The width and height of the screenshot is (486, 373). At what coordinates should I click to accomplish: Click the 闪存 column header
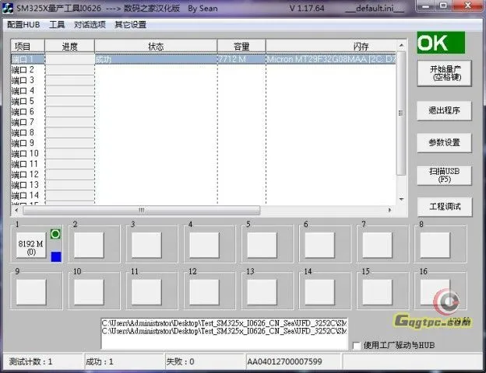tap(331, 47)
